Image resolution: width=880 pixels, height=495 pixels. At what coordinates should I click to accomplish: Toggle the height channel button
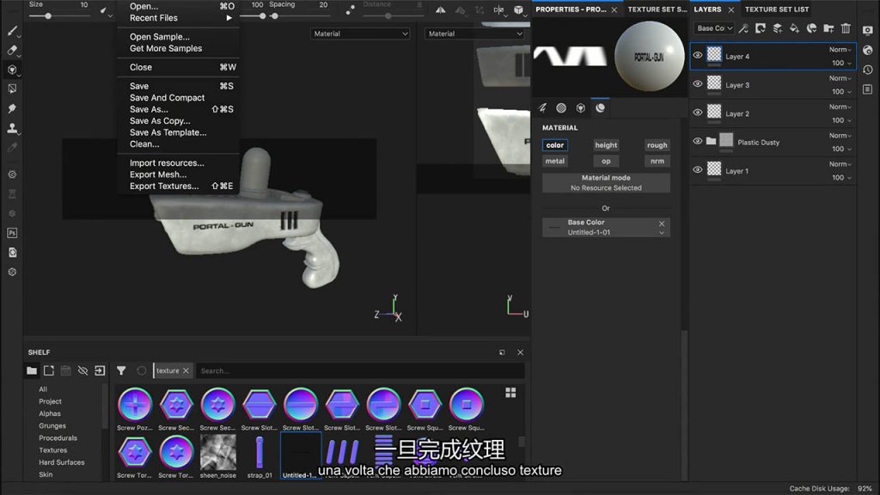point(606,144)
